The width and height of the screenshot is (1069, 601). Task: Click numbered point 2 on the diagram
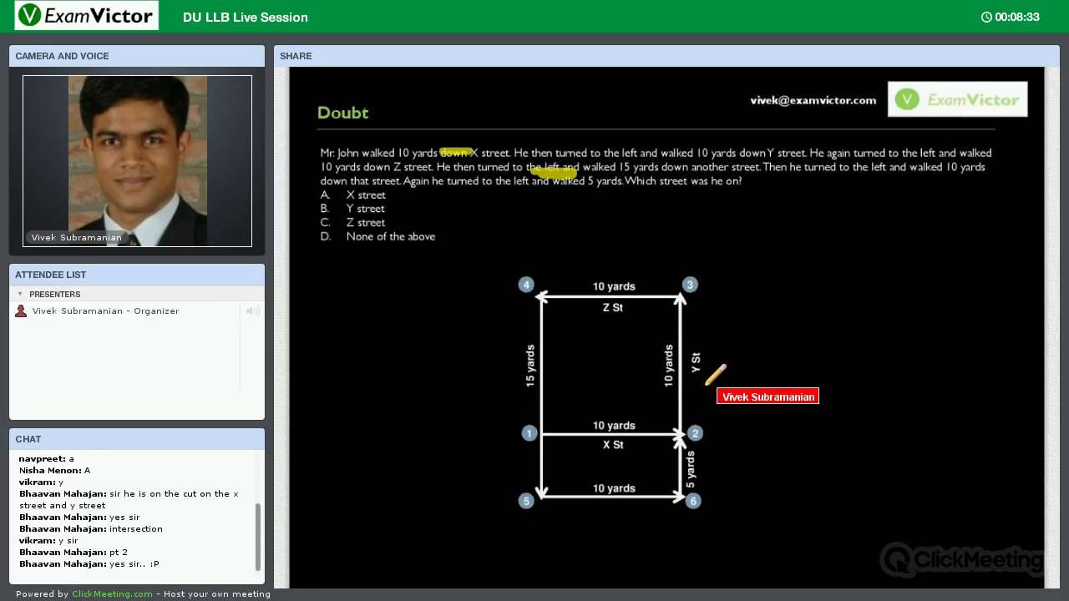tap(695, 433)
